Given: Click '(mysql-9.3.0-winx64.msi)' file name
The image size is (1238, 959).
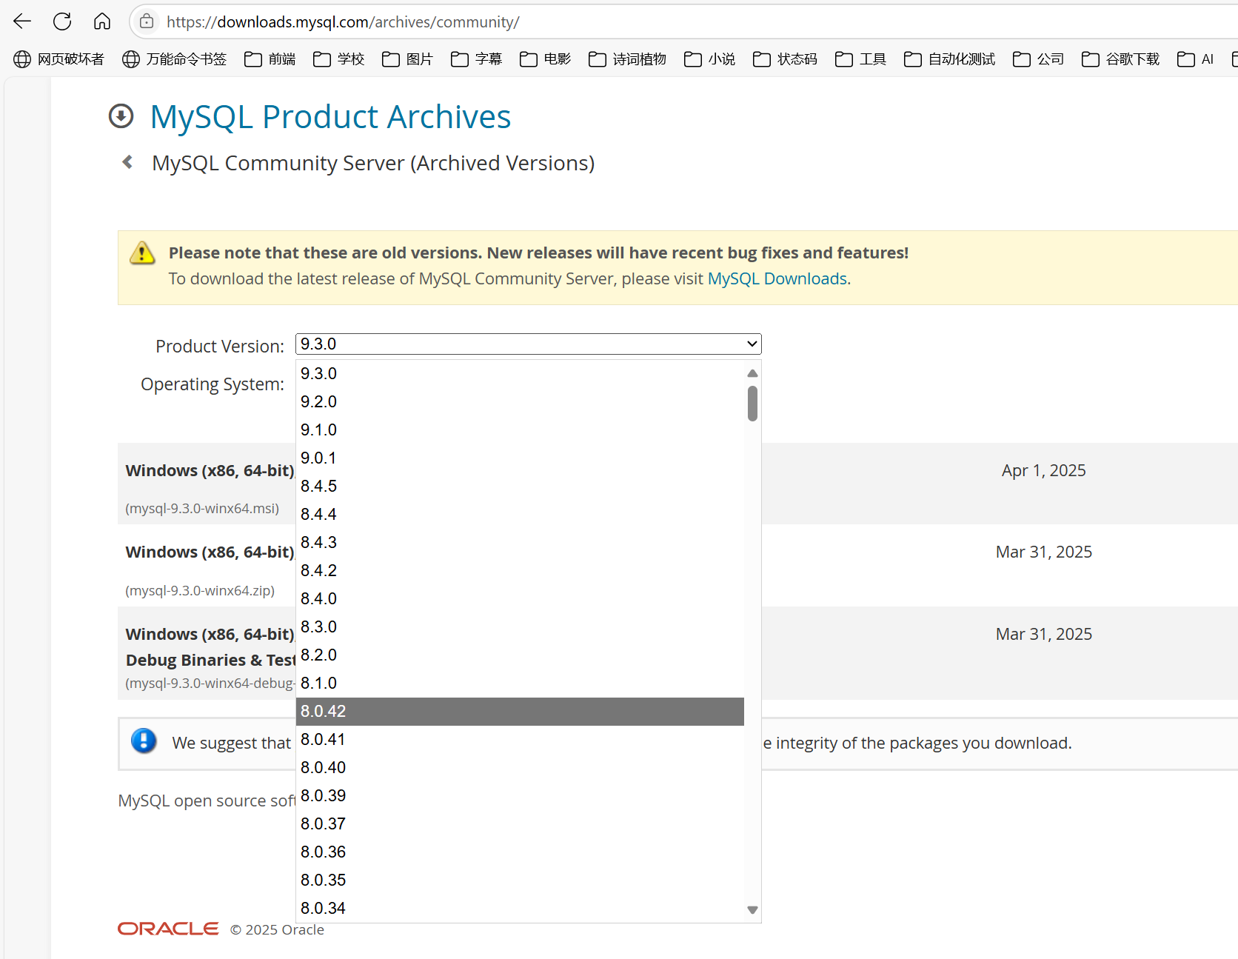Looking at the screenshot, I should 202,509.
